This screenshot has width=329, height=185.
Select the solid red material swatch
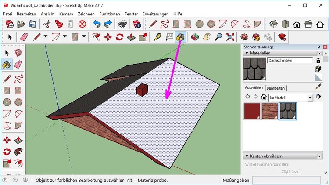252,111
